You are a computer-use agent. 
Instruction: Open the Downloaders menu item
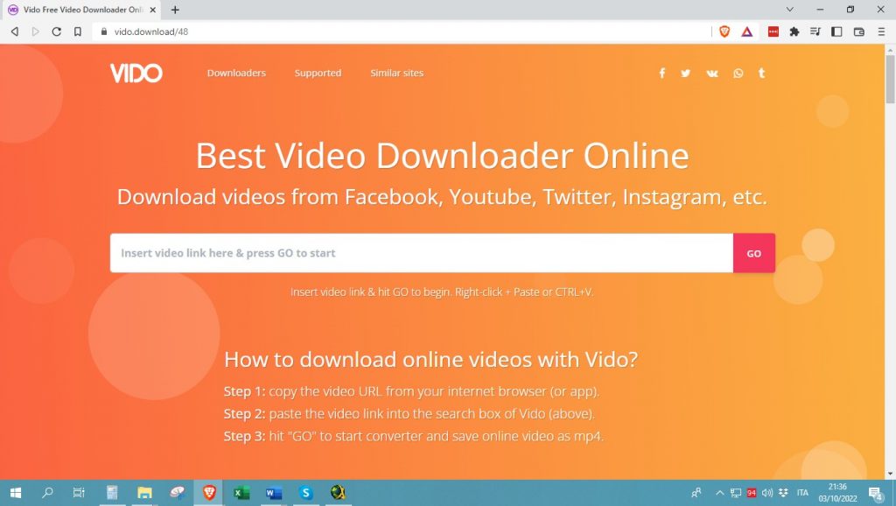click(x=236, y=74)
